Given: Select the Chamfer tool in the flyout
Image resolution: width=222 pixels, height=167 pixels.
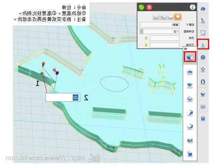Looking at the screenshot, I should 190,126.
